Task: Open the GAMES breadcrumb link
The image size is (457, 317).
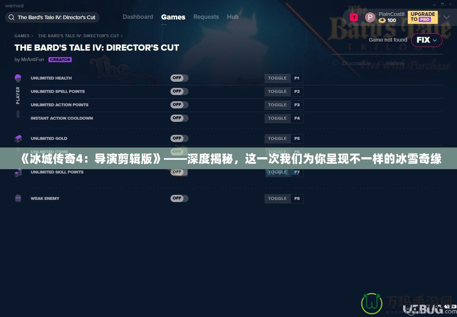Action: (22, 36)
